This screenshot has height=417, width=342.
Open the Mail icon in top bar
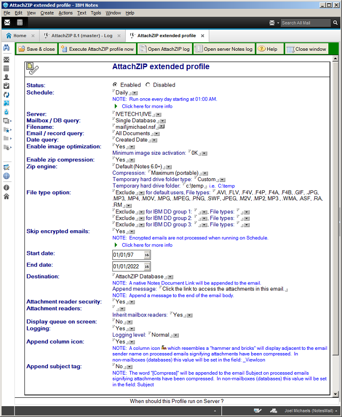click(x=7, y=23)
